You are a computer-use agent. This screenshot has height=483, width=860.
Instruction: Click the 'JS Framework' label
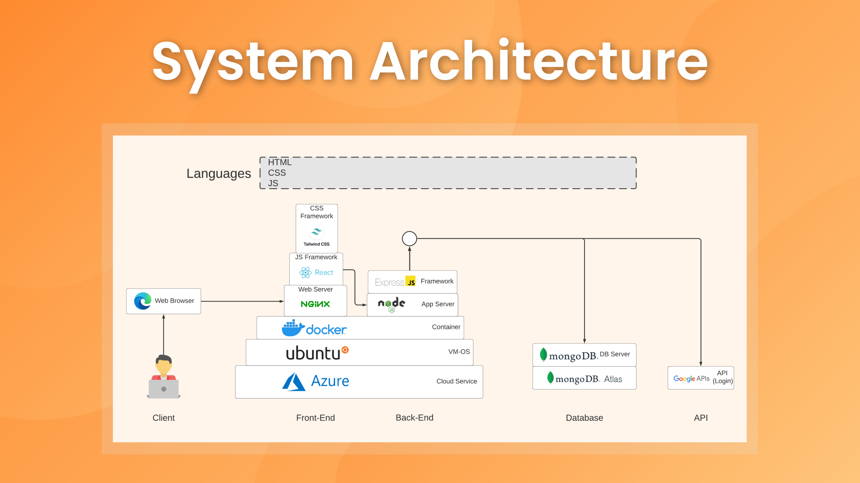pos(316,257)
